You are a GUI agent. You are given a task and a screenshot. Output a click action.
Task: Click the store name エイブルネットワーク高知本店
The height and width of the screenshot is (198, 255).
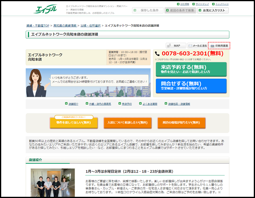coord(45,57)
